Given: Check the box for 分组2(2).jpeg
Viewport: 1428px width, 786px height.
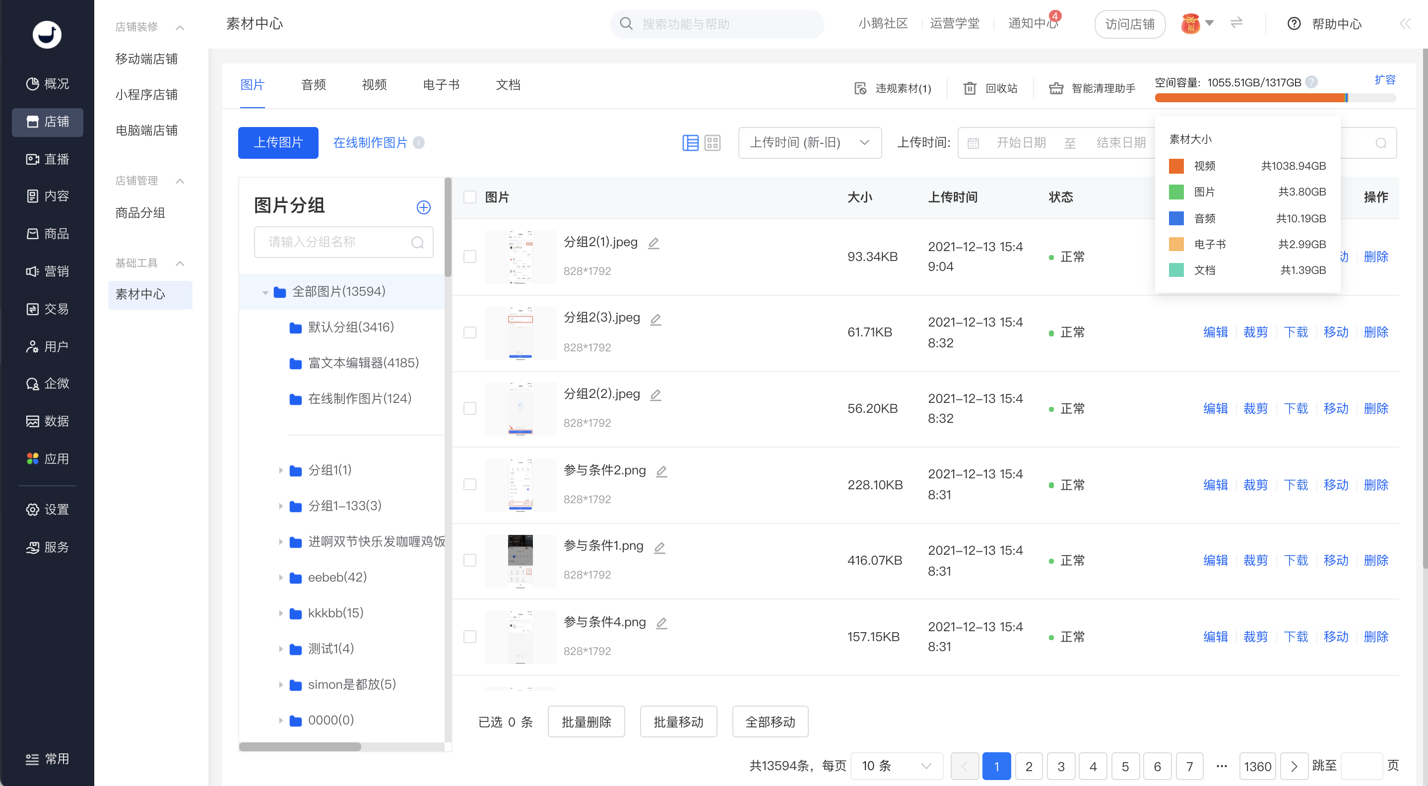Looking at the screenshot, I should (469, 408).
